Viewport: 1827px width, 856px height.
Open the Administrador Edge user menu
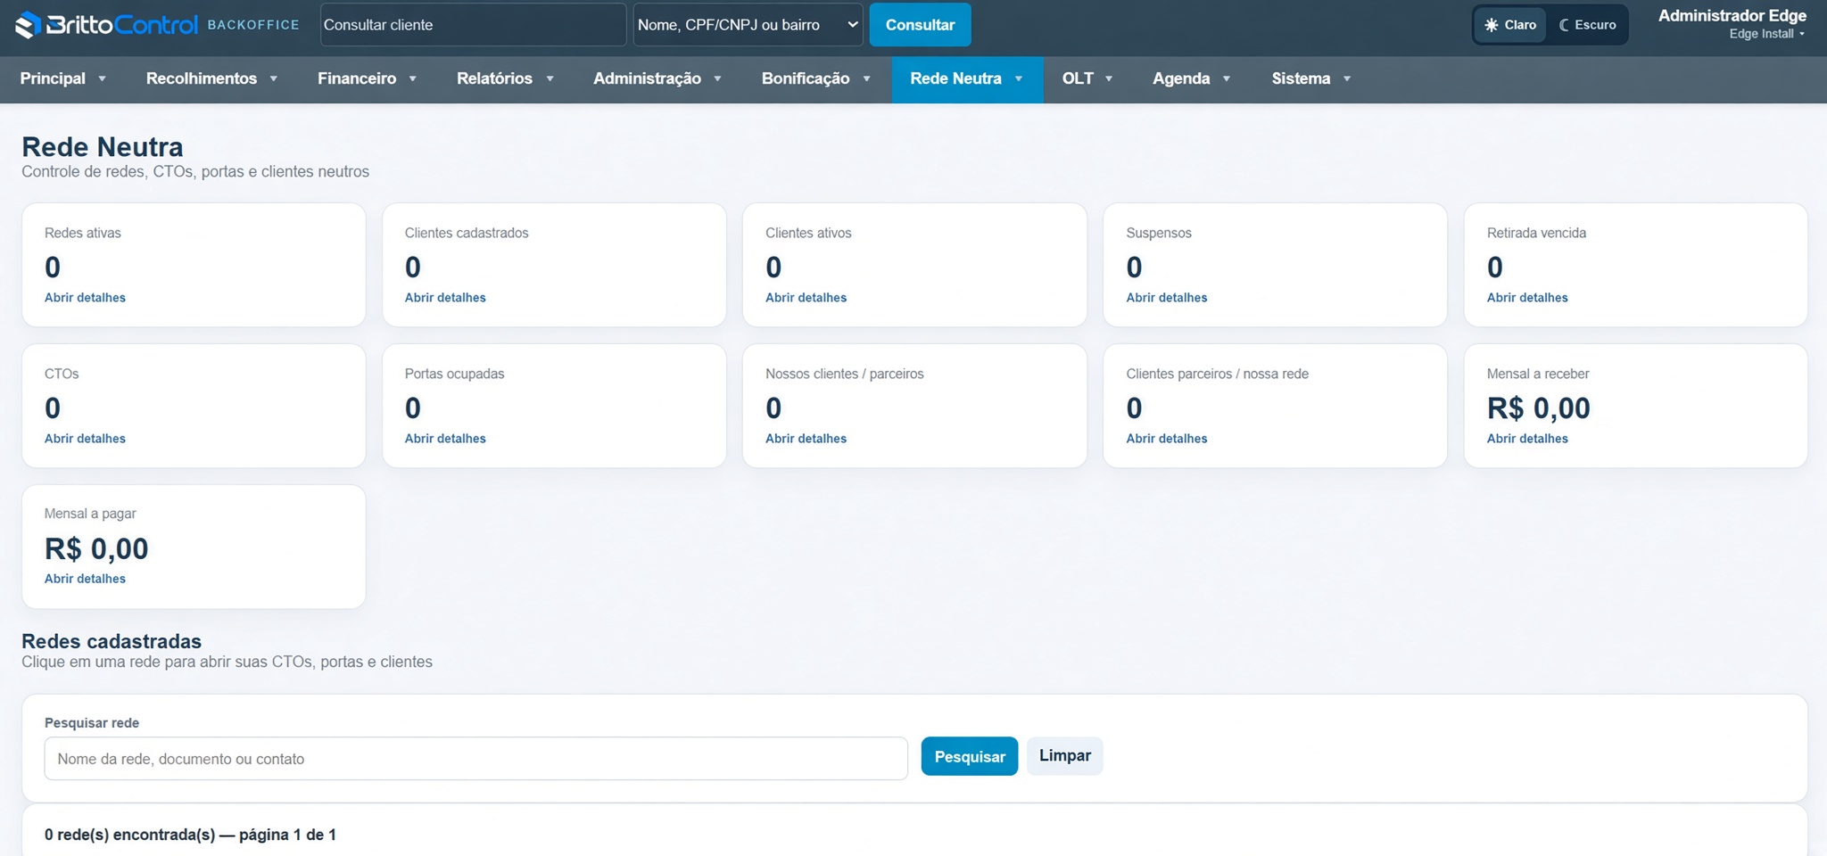click(x=1732, y=24)
